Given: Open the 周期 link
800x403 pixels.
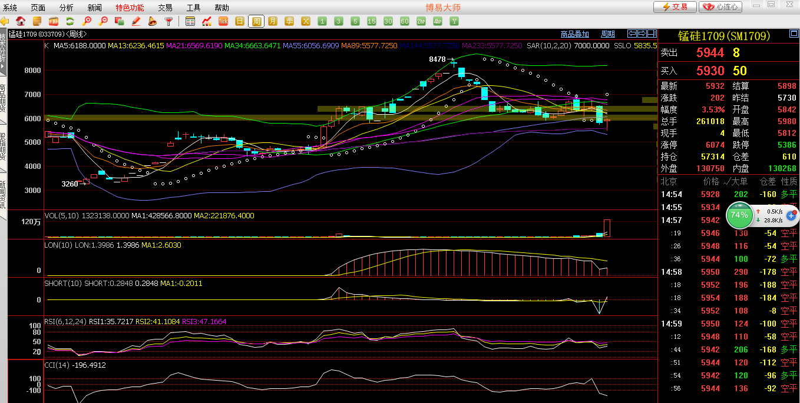Looking at the screenshot, I should pos(608,34).
